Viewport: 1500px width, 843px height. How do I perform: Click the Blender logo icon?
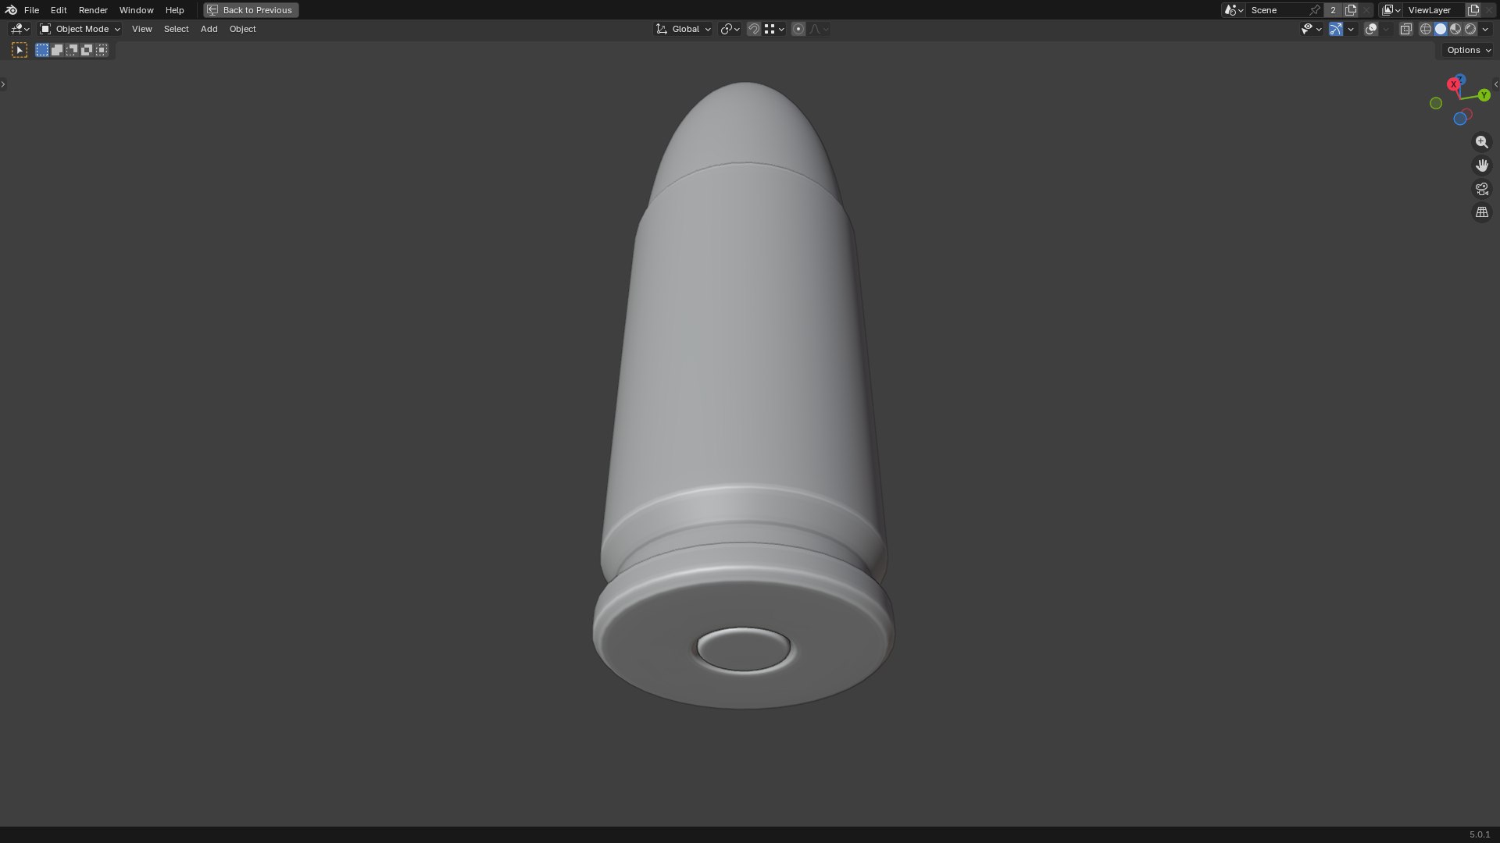pos(11,10)
